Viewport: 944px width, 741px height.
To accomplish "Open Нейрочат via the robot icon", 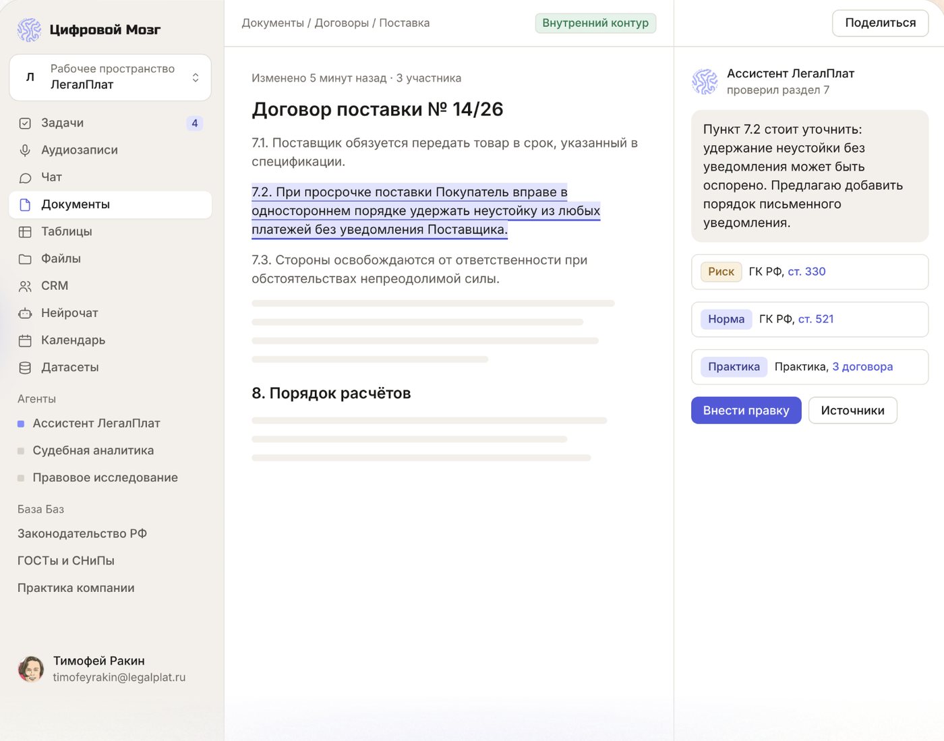I will [25, 314].
